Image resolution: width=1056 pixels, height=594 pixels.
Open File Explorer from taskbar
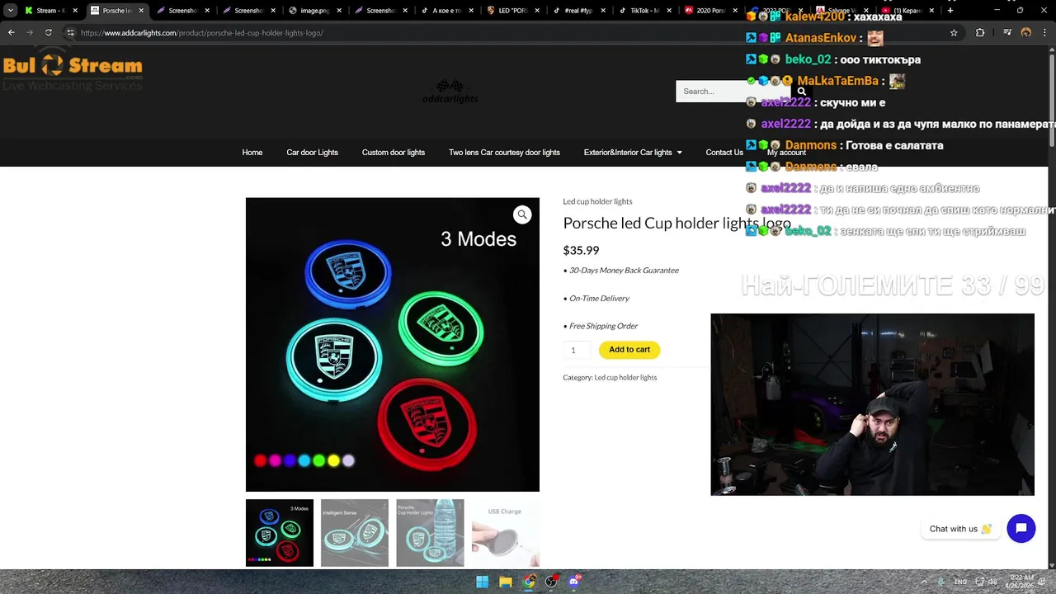pos(506,582)
